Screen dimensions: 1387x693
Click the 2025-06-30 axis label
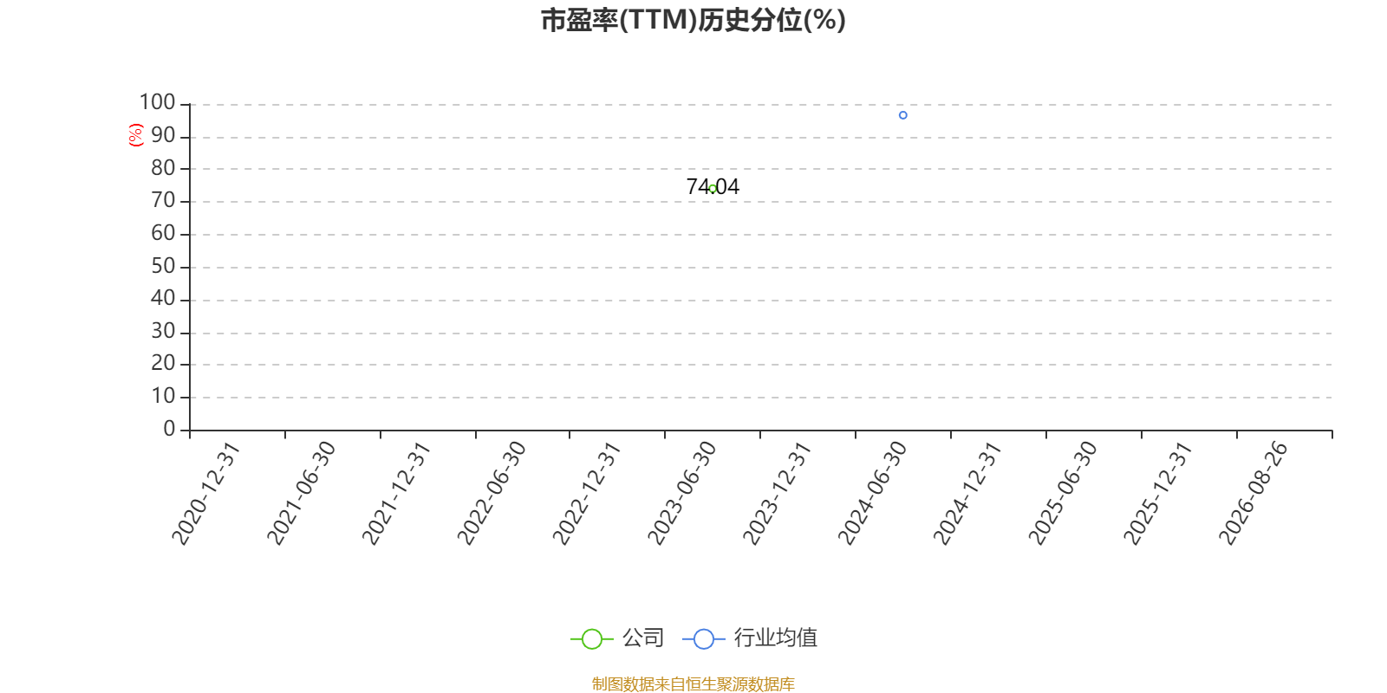click(1063, 493)
